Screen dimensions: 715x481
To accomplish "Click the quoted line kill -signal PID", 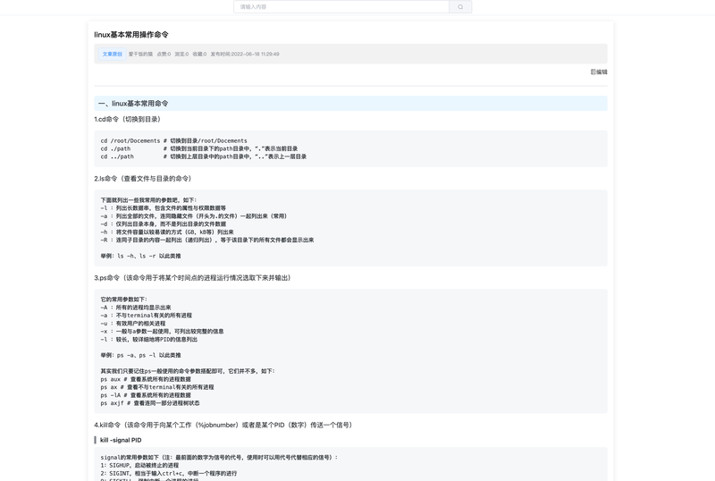I will (x=121, y=440).
